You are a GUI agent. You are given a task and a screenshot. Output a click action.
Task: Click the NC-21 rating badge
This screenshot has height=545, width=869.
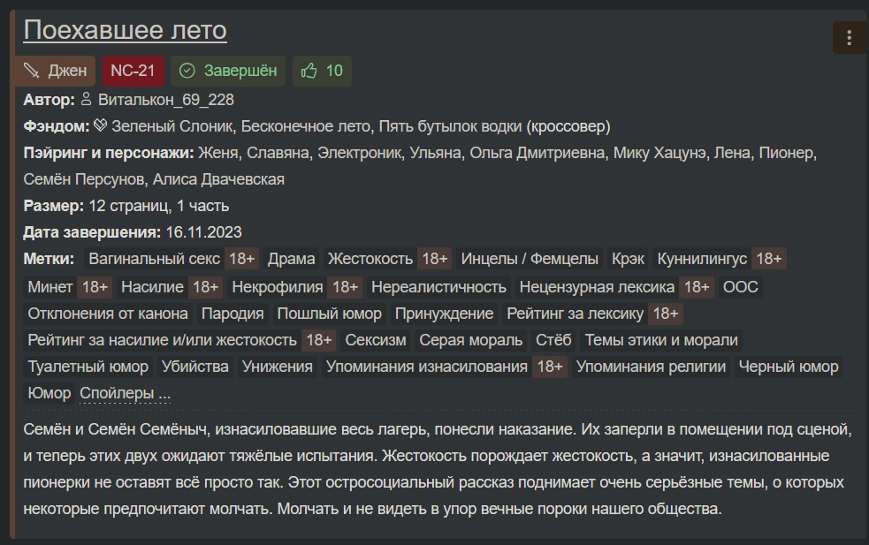click(133, 71)
